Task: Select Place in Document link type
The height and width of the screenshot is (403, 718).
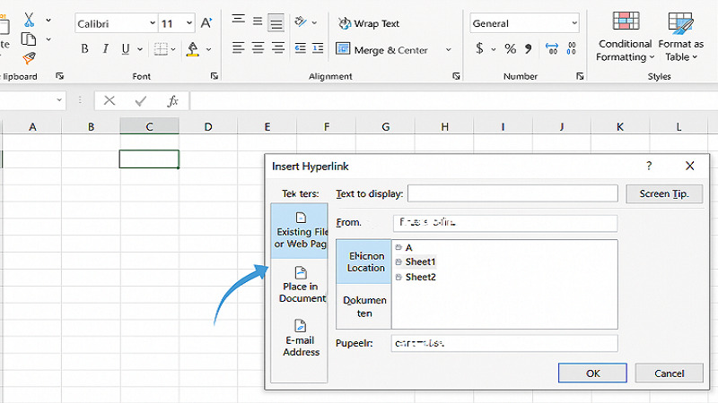Action: pos(301,284)
